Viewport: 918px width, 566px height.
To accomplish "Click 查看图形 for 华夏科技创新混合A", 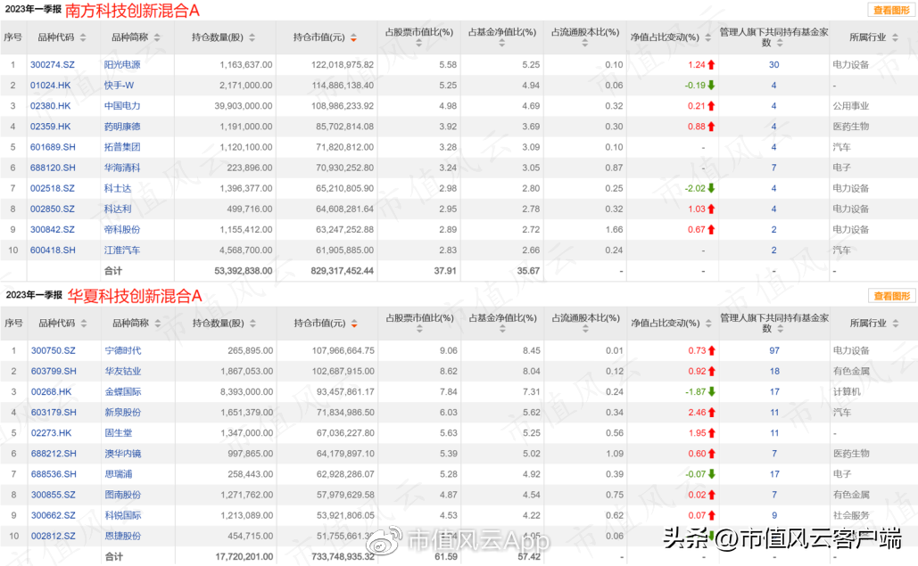I will click(x=890, y=297).
